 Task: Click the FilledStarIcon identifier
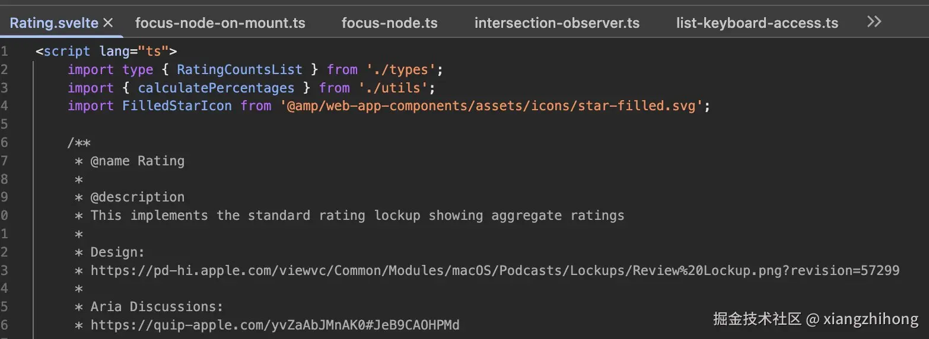click(177, 106)
